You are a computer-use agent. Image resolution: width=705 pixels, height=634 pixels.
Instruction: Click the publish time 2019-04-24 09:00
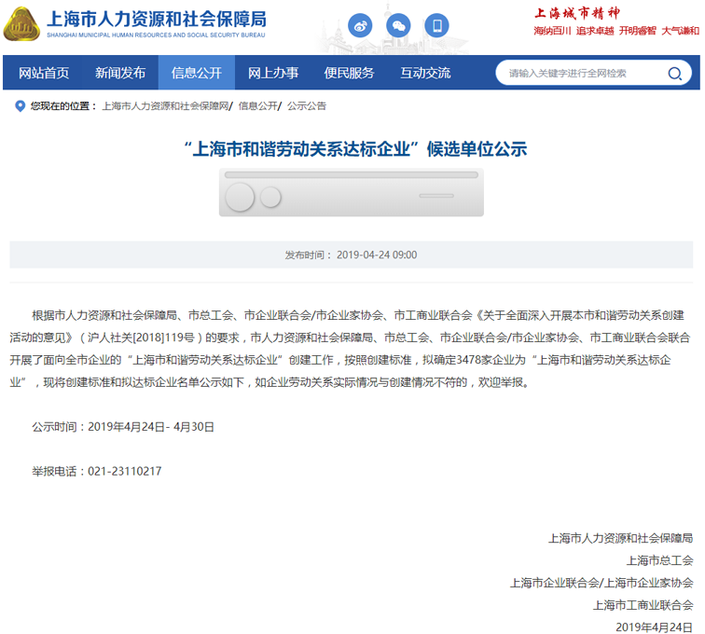coord(377,255)
